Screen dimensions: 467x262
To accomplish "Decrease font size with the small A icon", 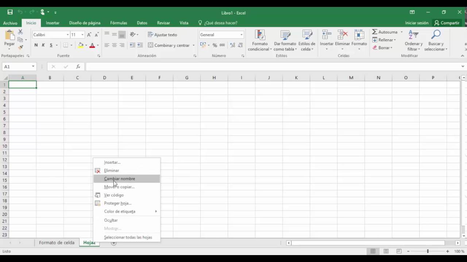I will click(x=97, y=35).
